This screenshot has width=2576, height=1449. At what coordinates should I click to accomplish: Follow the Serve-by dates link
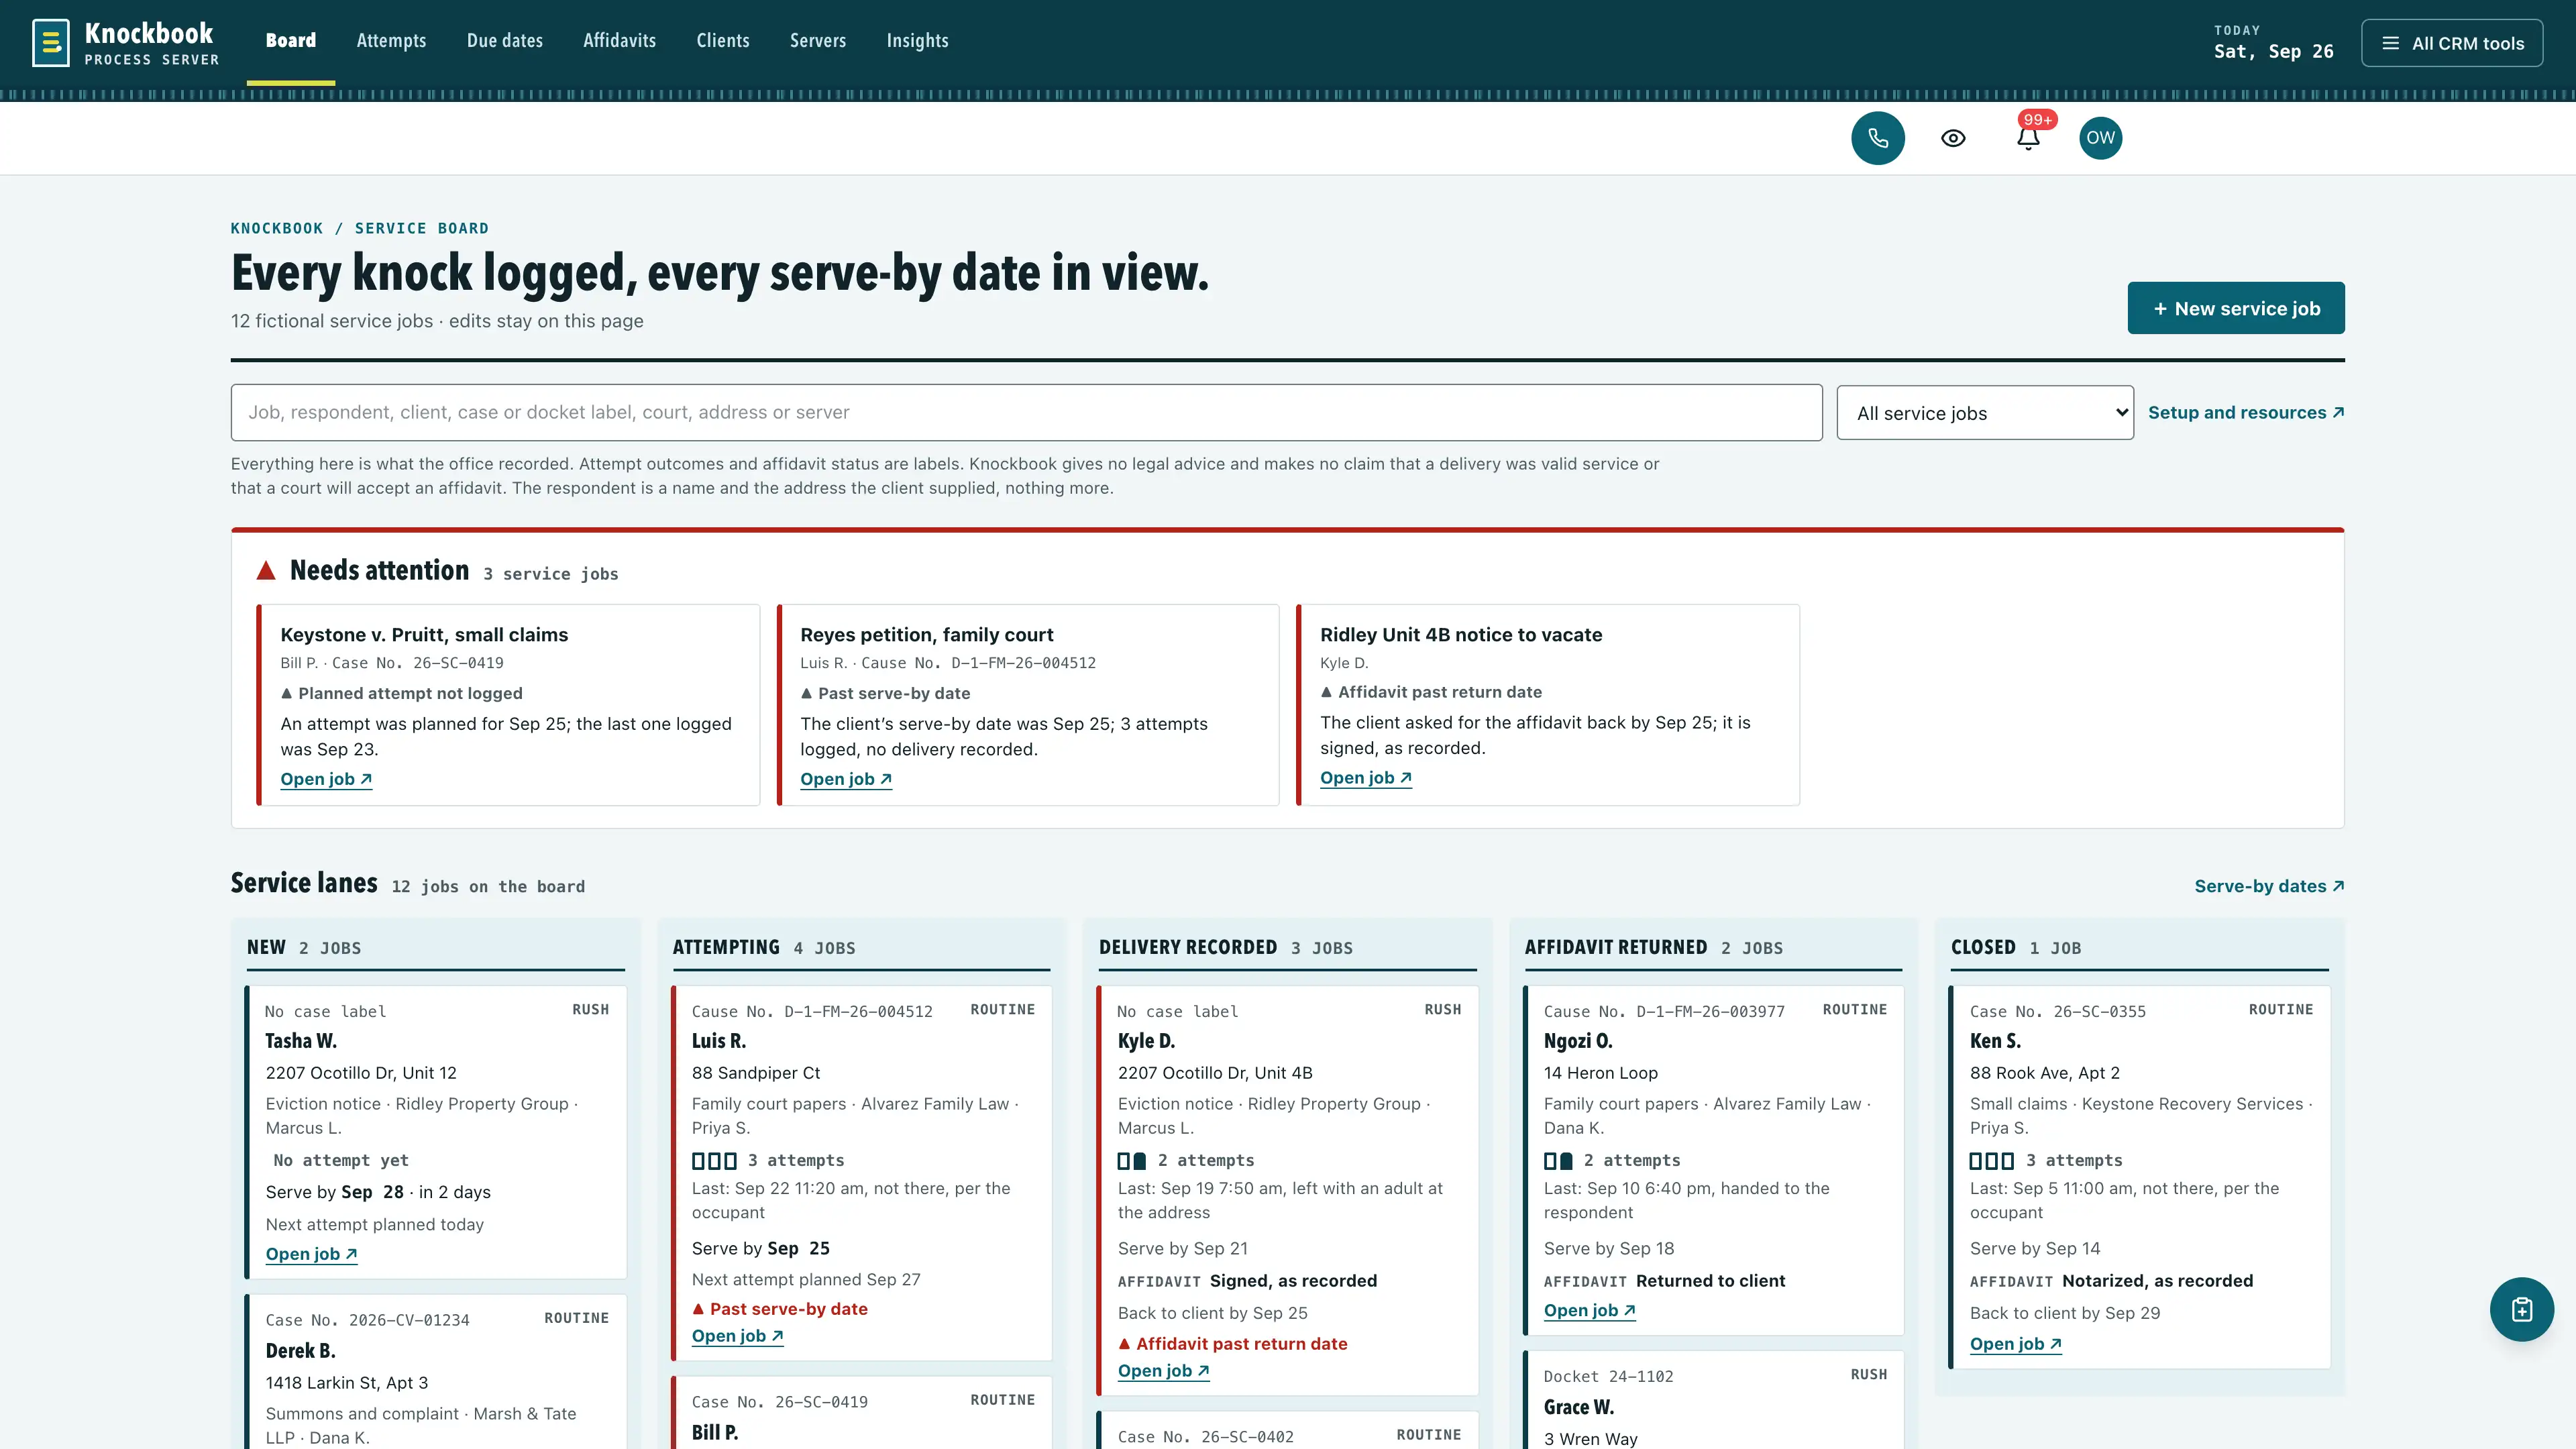[x=2269, y=886]
